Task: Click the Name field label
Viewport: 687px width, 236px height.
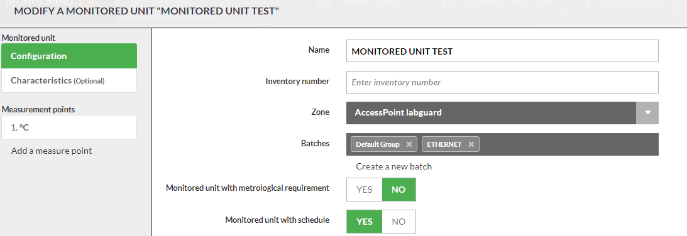Action: (x=319, y=50)
